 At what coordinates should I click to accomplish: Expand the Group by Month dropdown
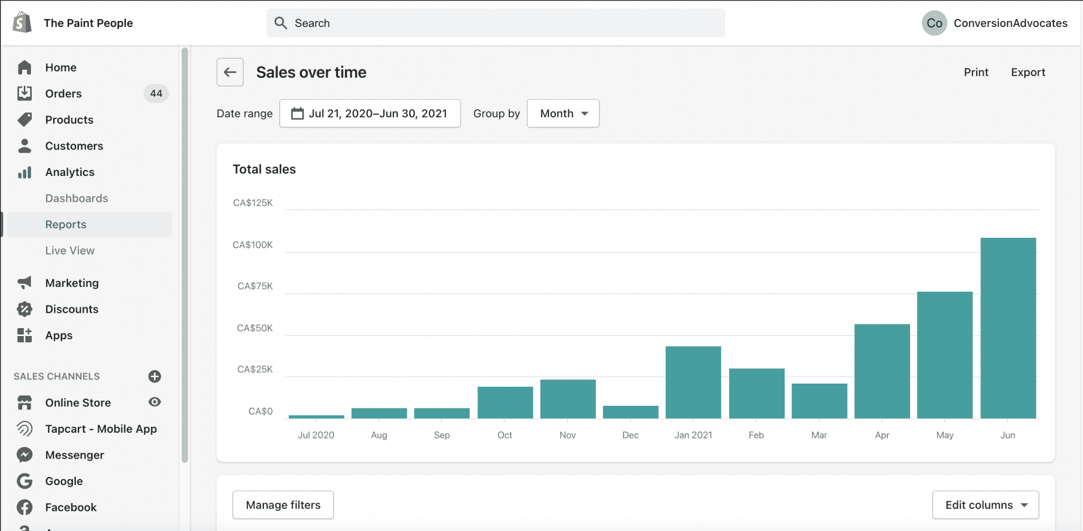[563, 114]
